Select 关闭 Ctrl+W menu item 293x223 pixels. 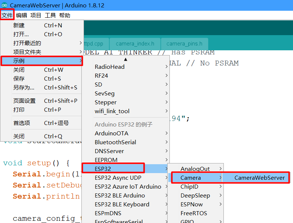coord(41,70)
